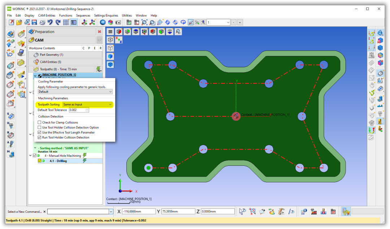The image size is (390, 229).
Task: Click the Preparation panel header button
Action: point(62,32)
